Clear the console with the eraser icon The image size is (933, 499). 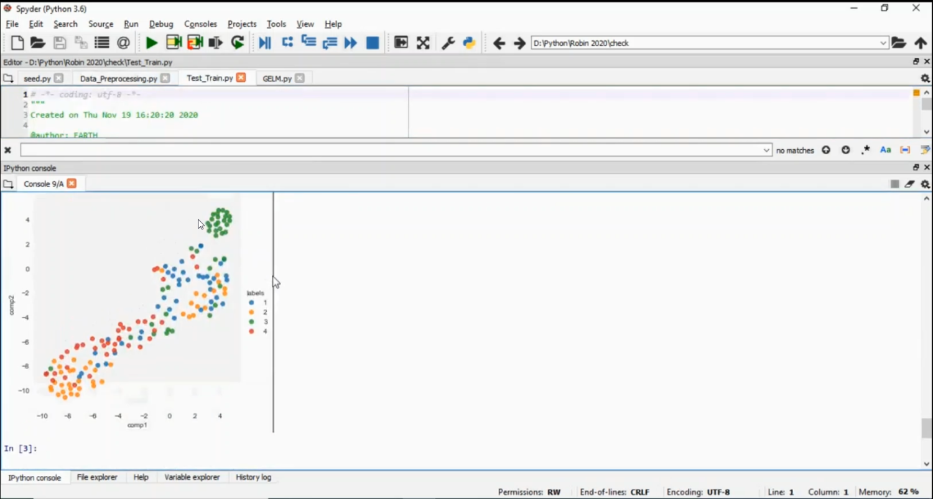coord(909,184)
